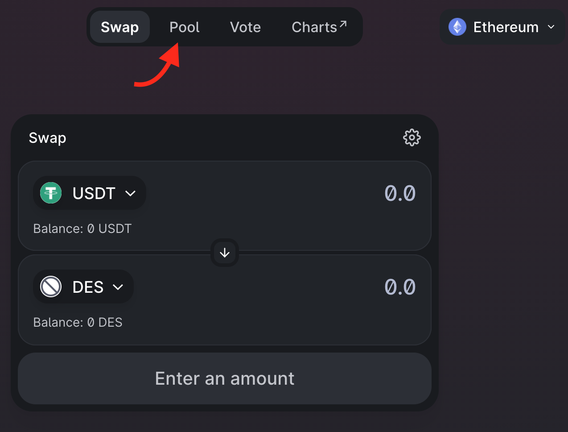
Task: Select the Swap tab in navigation
Action: click(x=119, y=27)
